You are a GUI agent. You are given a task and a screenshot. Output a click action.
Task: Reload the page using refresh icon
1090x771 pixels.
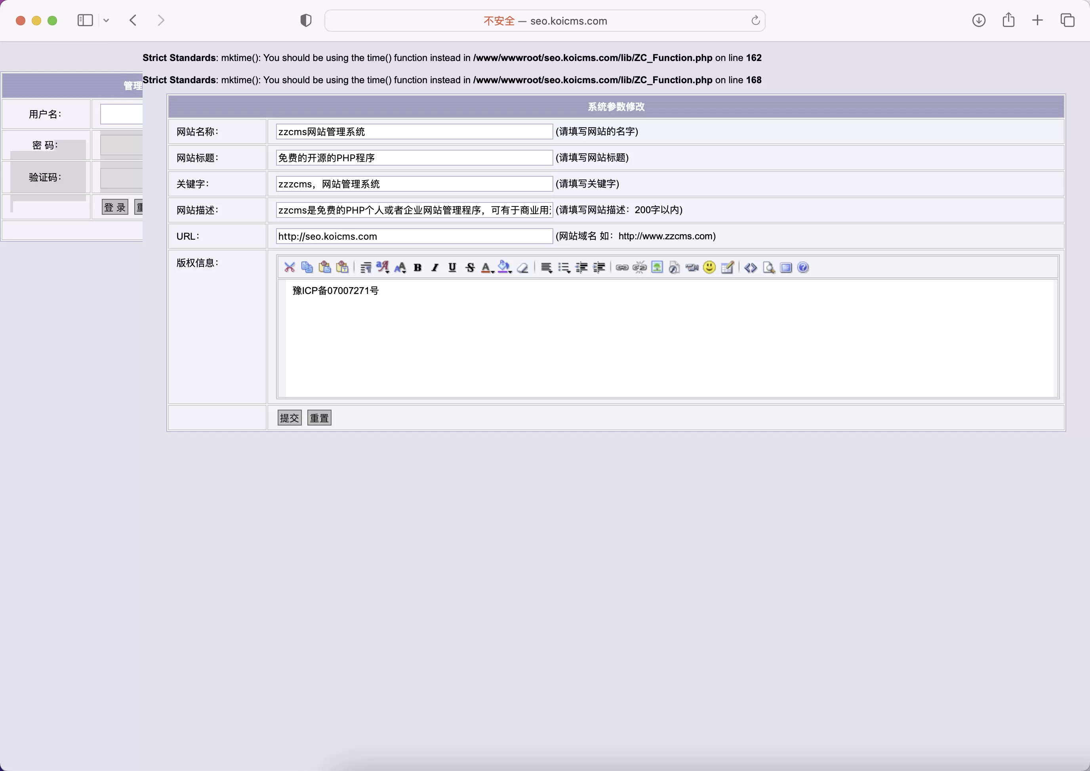pyautogui.click(x=755, y=21)
